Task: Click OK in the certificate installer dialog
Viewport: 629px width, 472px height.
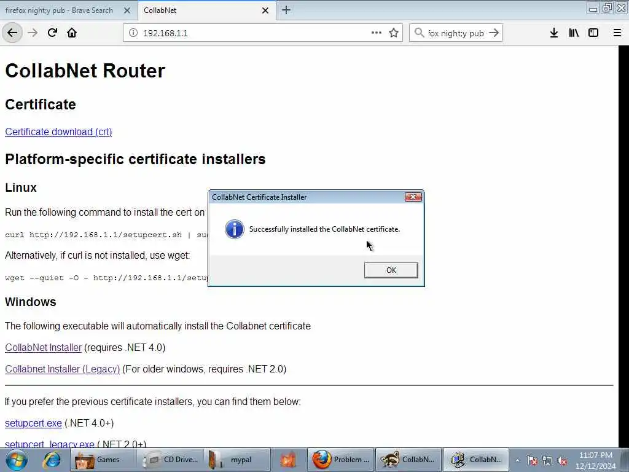Action: tap(391, 270)
